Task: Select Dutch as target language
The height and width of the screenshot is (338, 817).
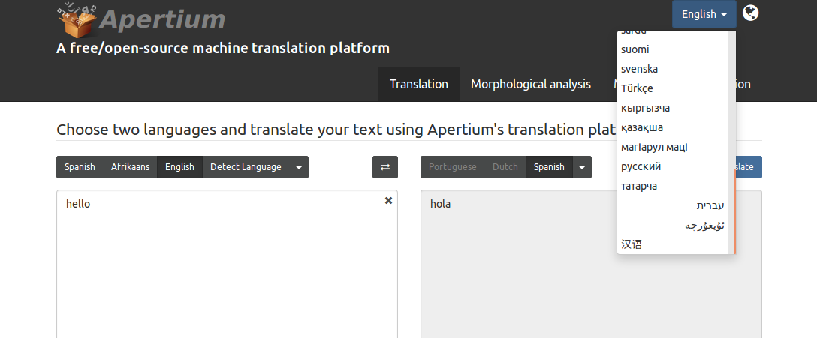Action: click(505, 167)
